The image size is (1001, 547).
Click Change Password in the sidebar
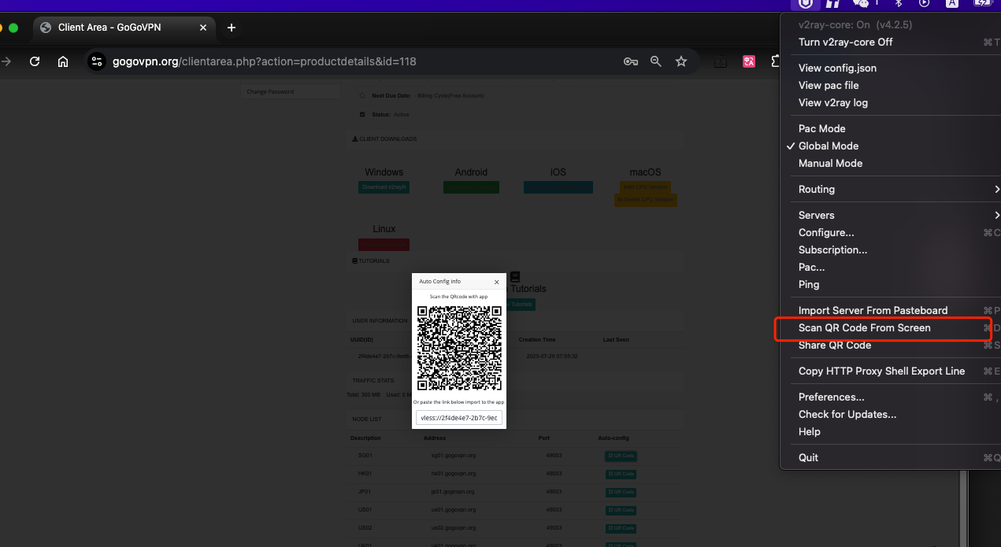pos(291,92)
